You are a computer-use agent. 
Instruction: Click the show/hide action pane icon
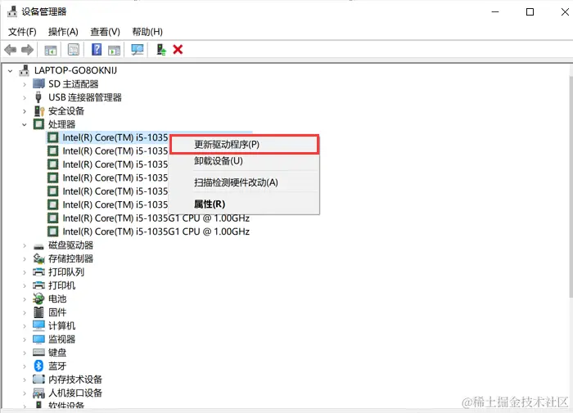(x=114, y=50)
